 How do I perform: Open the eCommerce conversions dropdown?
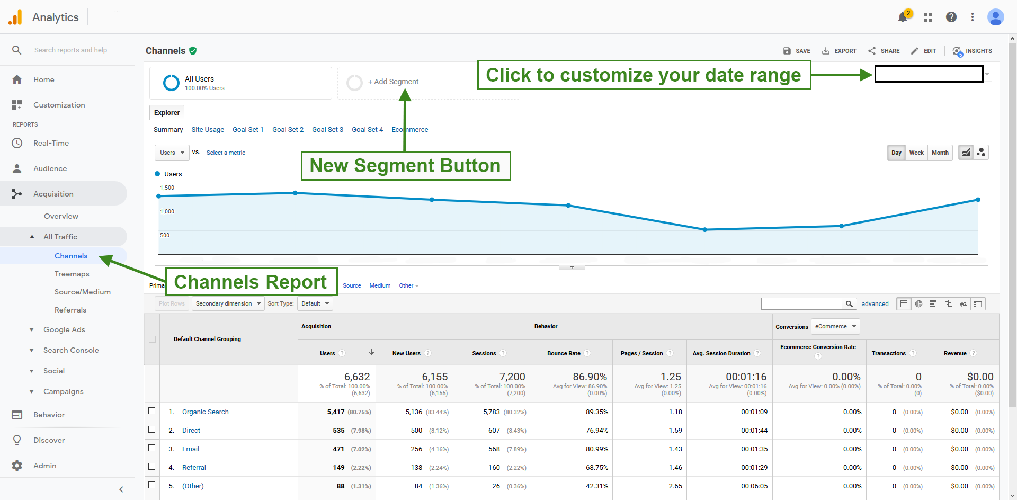point(835,326)
